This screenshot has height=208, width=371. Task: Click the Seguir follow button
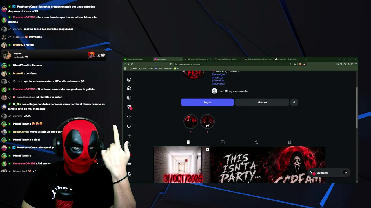click(x=207, y=102)
